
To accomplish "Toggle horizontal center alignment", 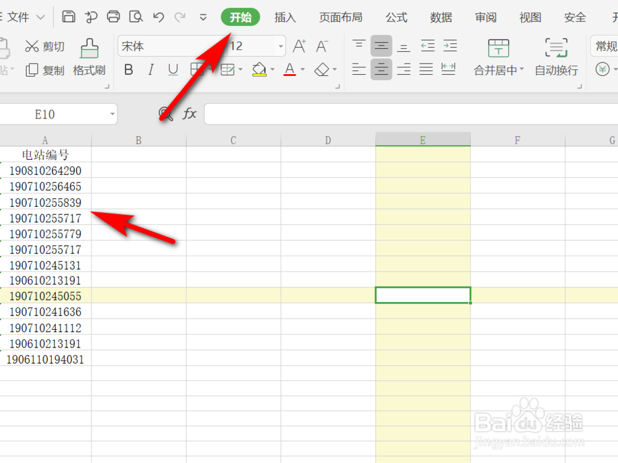I will tap(381, 69).
